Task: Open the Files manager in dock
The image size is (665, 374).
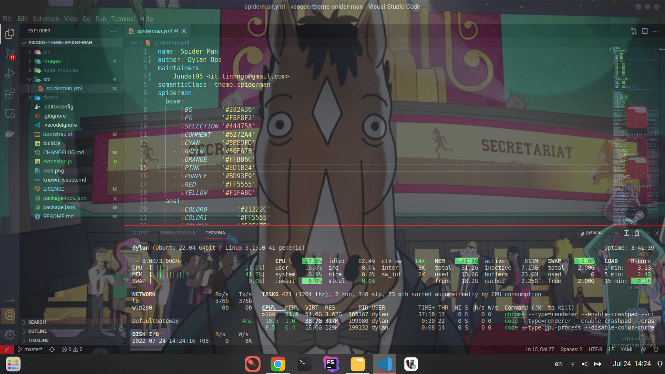Action: click(358, 364)
